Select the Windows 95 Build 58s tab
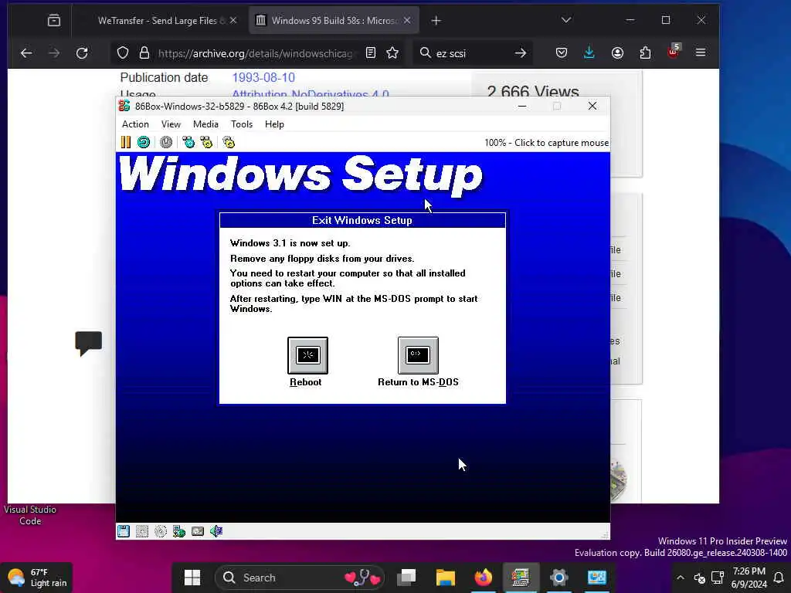 [334, 21]
